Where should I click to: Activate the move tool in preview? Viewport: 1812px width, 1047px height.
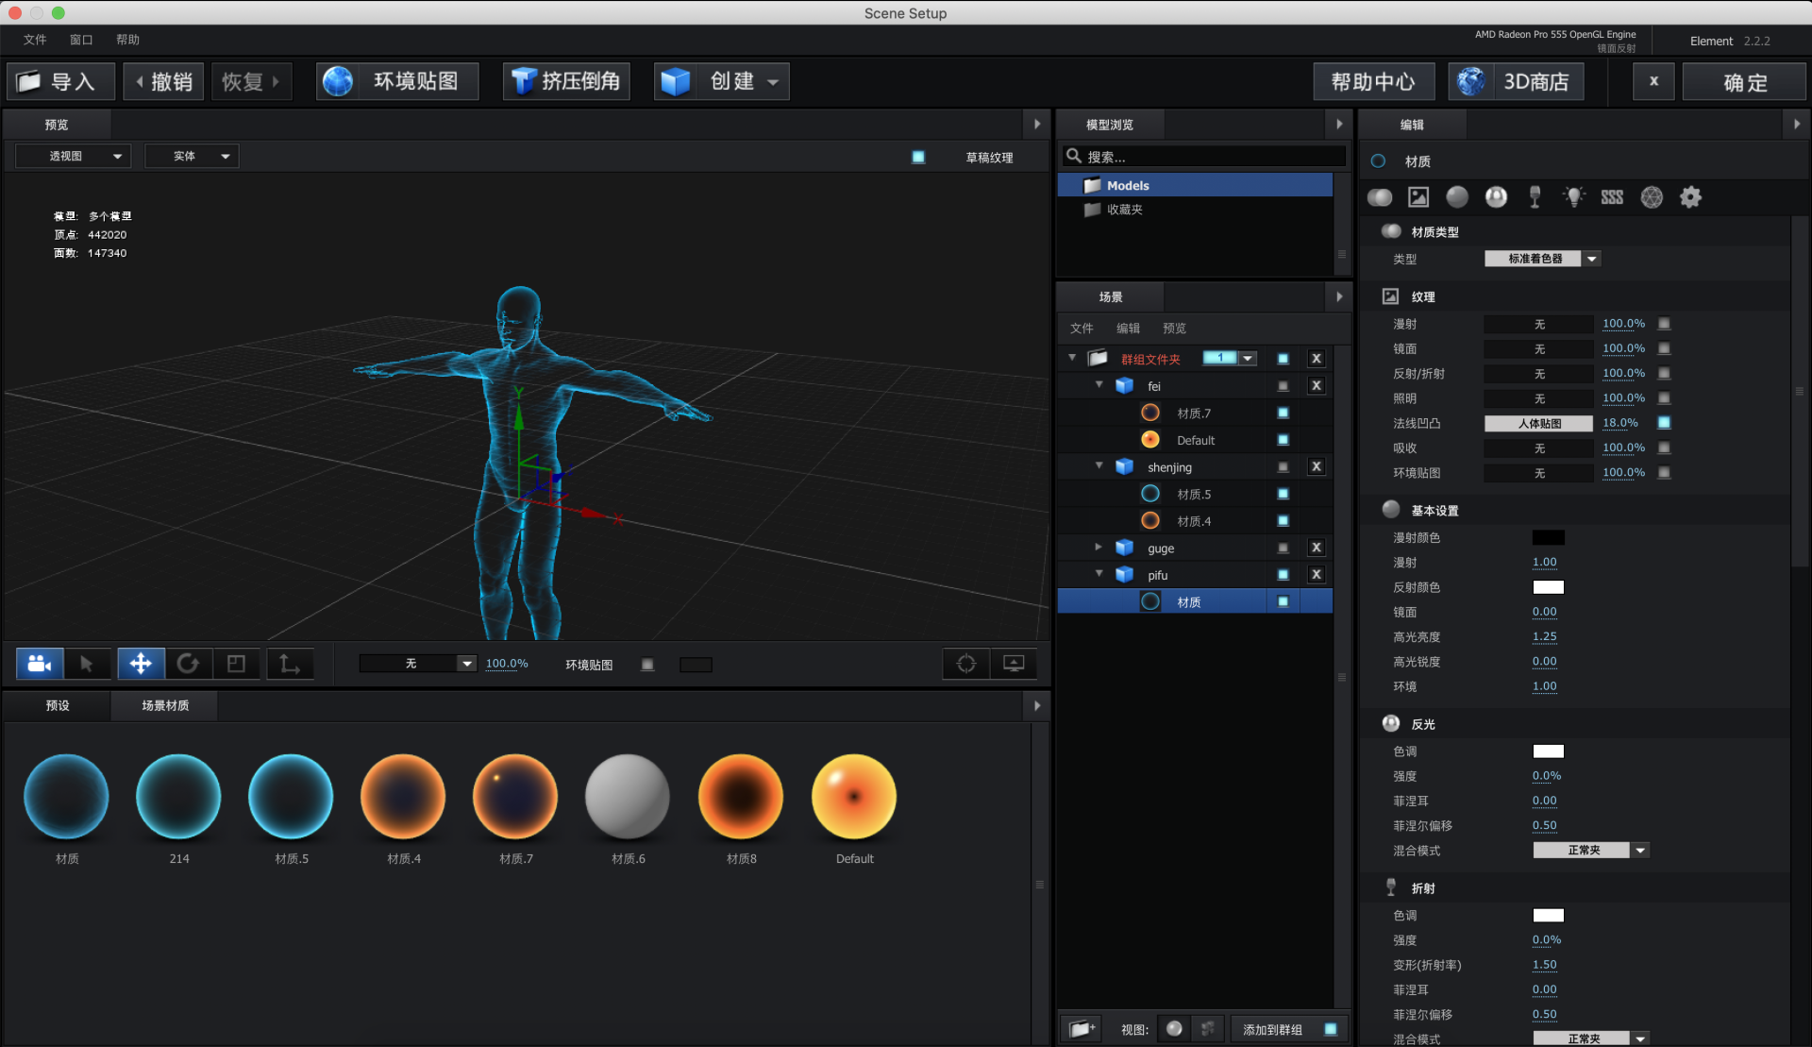click(x=141, y=664)
